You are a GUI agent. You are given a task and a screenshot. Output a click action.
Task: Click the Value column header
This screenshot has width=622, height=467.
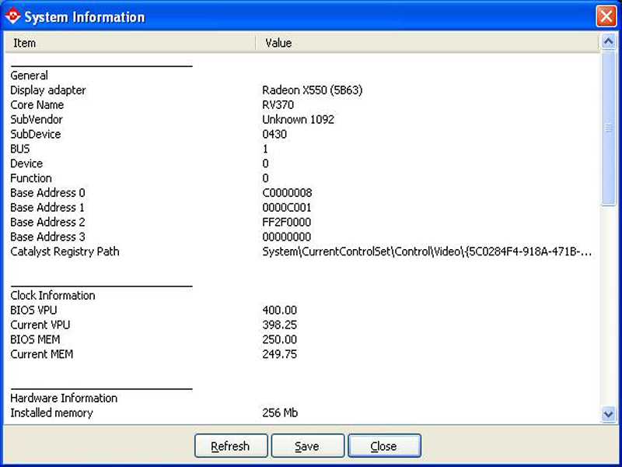(427, 43)
